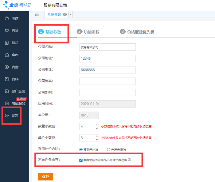Click the Funds (资金) yen icon
215x182 pixels.
(x=6, y=67)
